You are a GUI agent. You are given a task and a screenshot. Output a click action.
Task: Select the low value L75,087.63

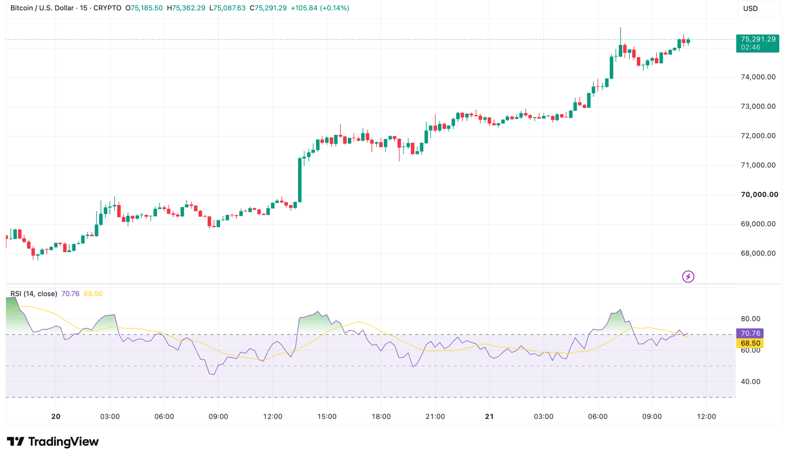point(228,8)
